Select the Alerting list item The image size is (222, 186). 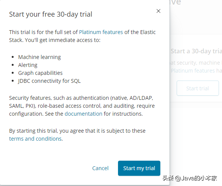28,65
